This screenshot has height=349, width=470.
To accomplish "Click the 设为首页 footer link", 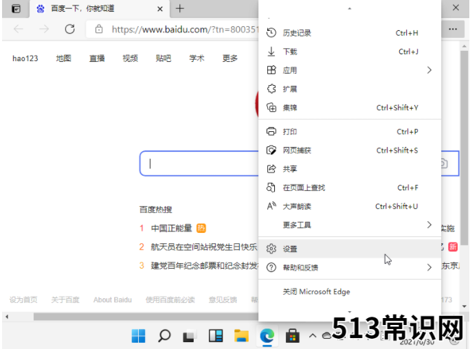I will 23,300.
